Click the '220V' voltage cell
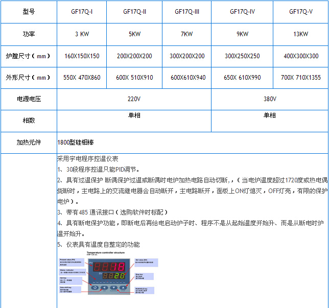The height and width of the screenshot is (308, 329). 134,99
